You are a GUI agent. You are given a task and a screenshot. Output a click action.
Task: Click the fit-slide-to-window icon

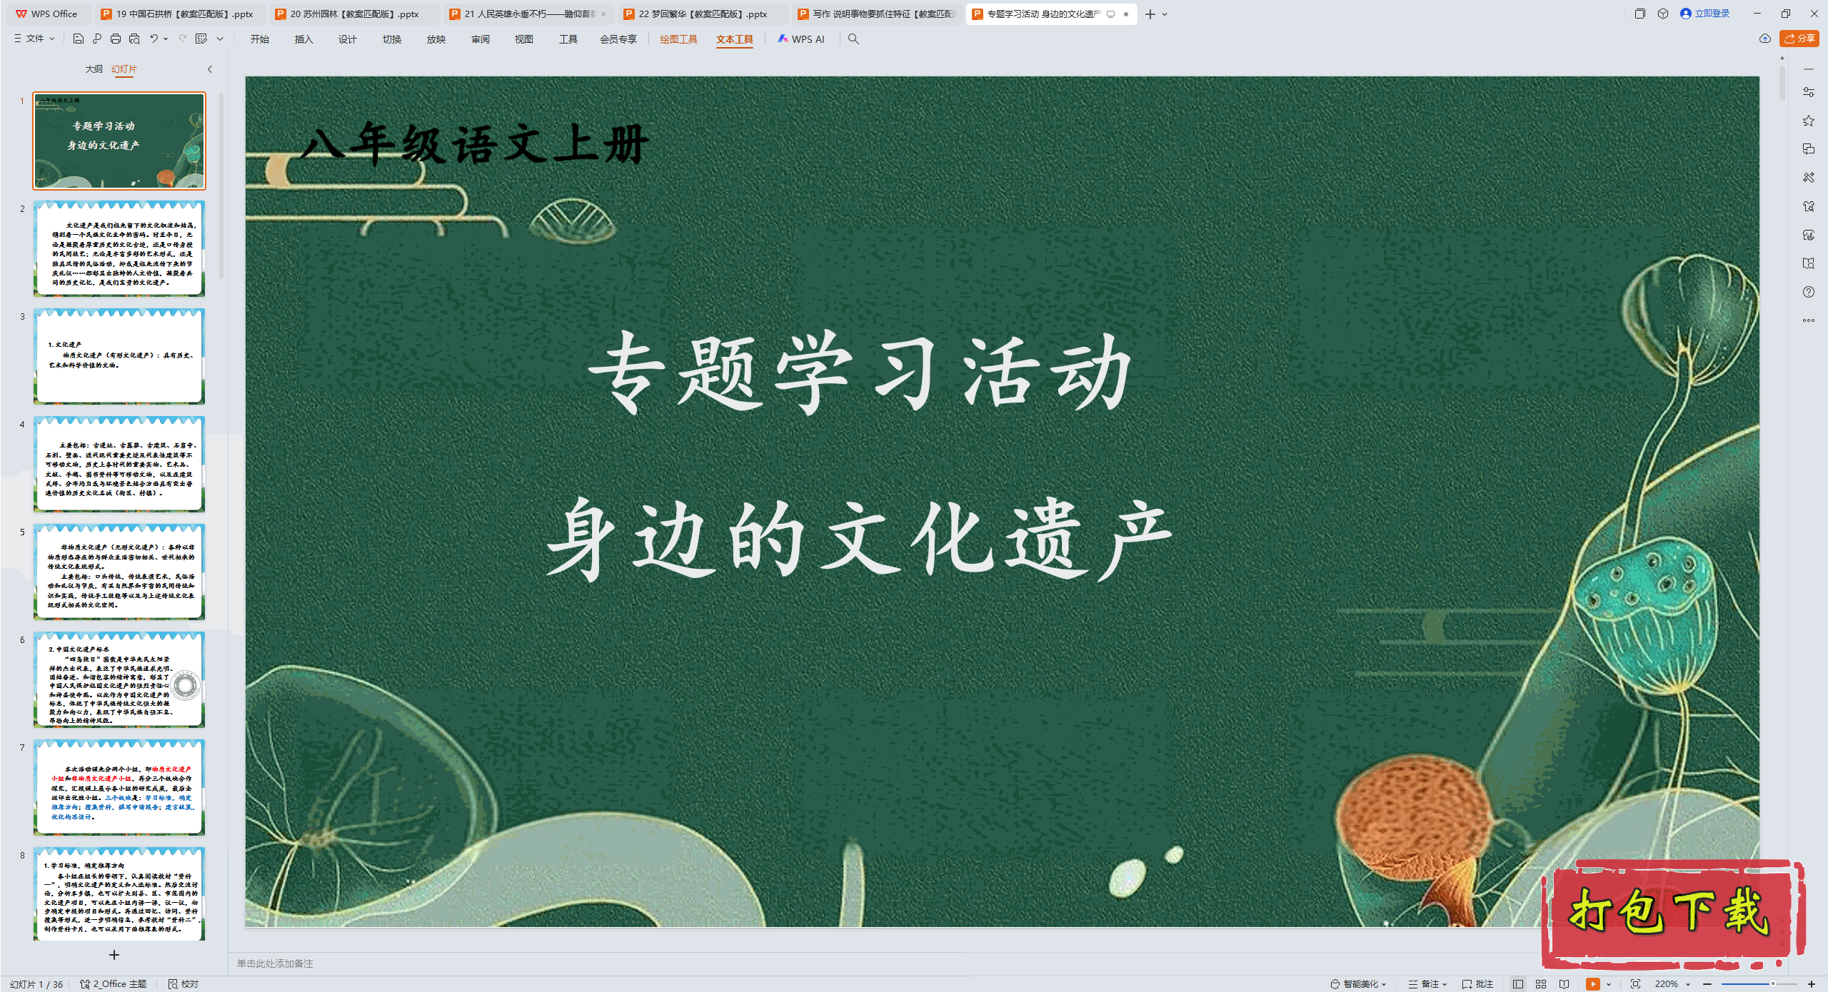(1635, 983)
